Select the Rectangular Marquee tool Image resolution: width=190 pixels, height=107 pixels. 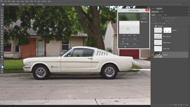point(2,12)
